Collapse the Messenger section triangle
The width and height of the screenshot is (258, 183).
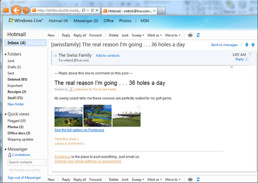5,149
